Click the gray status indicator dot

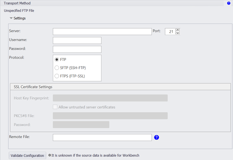pyautogui.click(x=50, y=155)
